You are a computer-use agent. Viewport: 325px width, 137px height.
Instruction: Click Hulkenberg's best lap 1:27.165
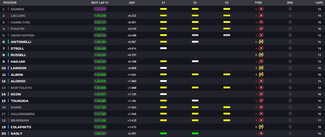(x=100, y=114)
